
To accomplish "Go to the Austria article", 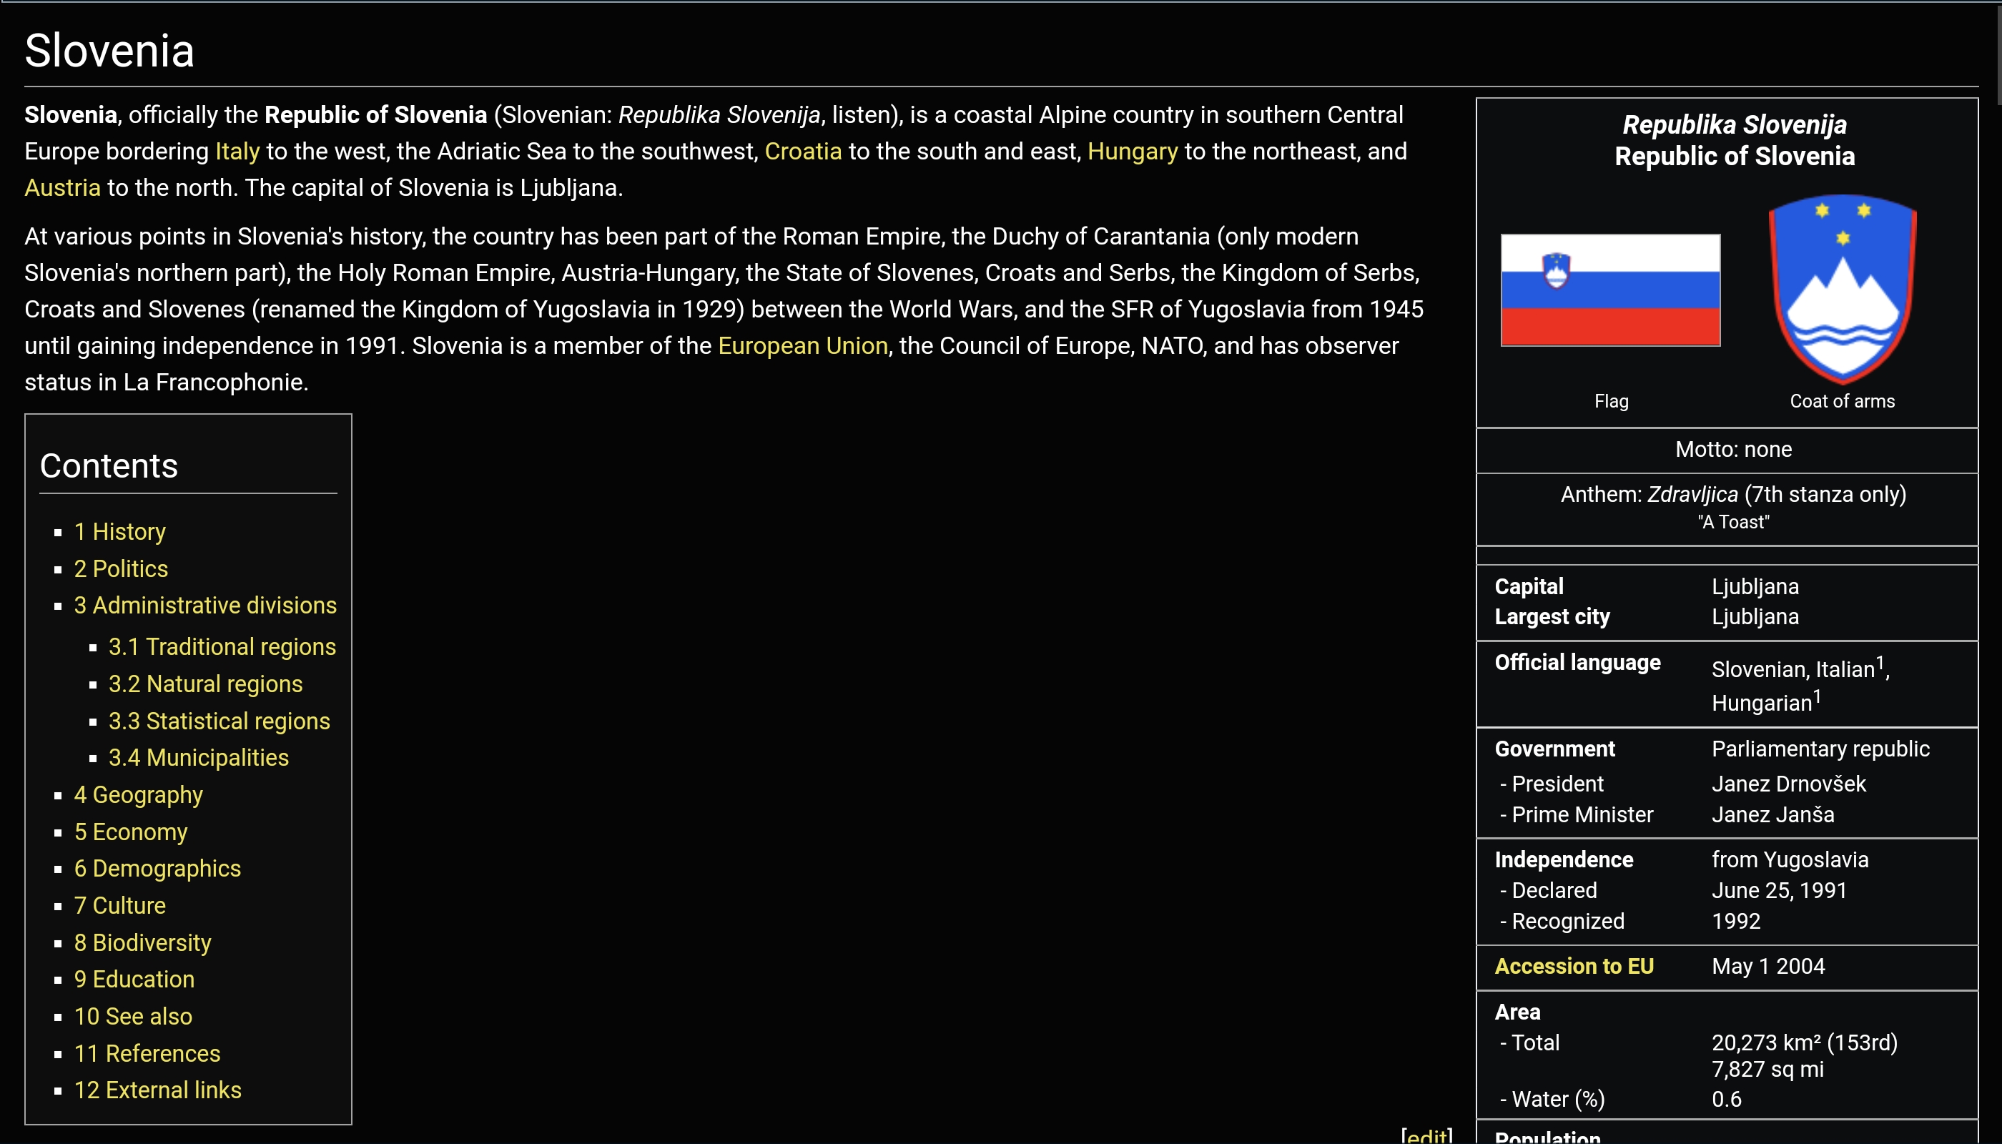I will tap(62, 188).
